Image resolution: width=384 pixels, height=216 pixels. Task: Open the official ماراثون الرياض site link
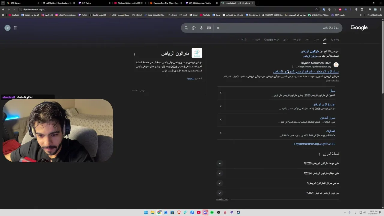coord(306,72)
